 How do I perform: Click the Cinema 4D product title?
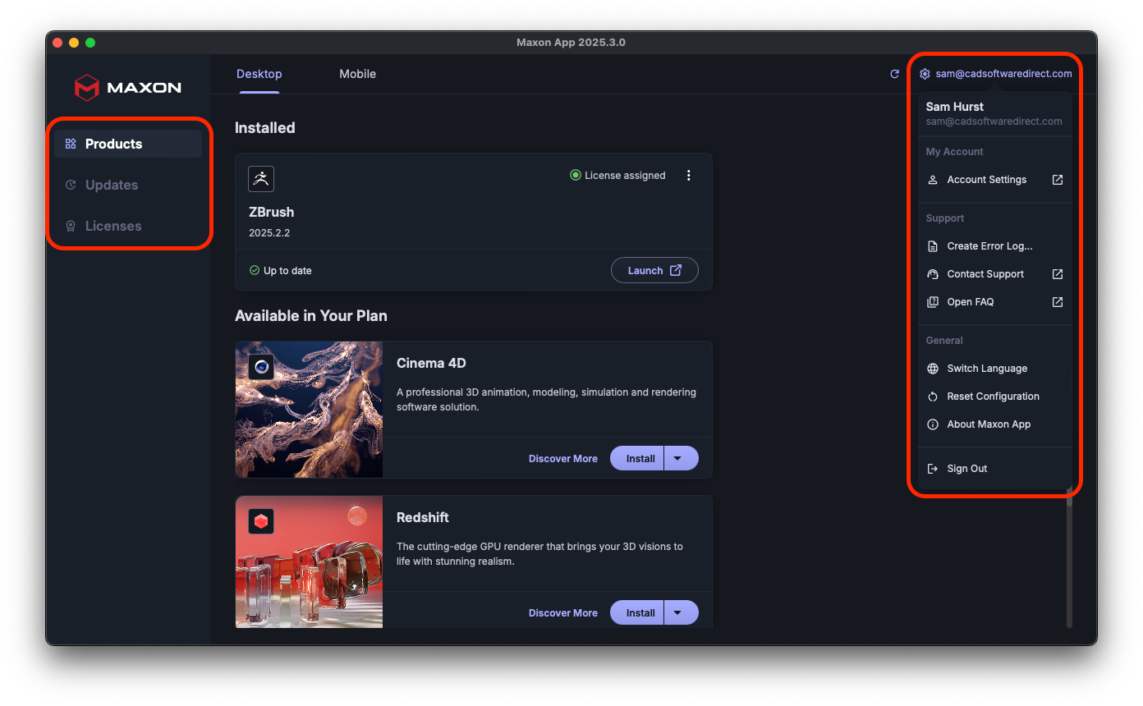point(431,363)
